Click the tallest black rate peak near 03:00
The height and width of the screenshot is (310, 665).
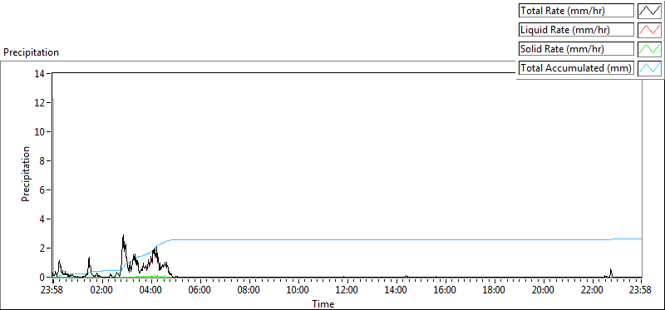click(123, 236)
